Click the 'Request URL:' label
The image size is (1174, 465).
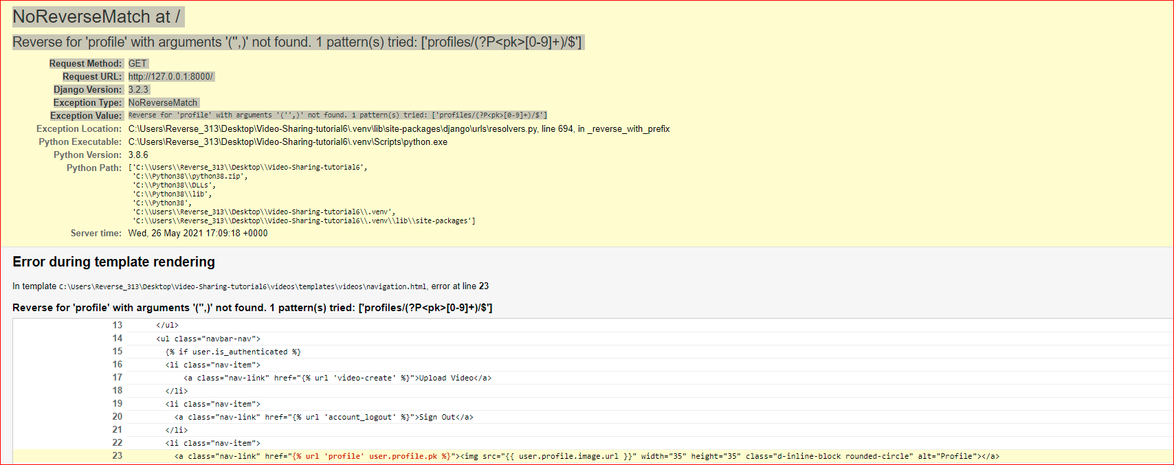(92, 76)
